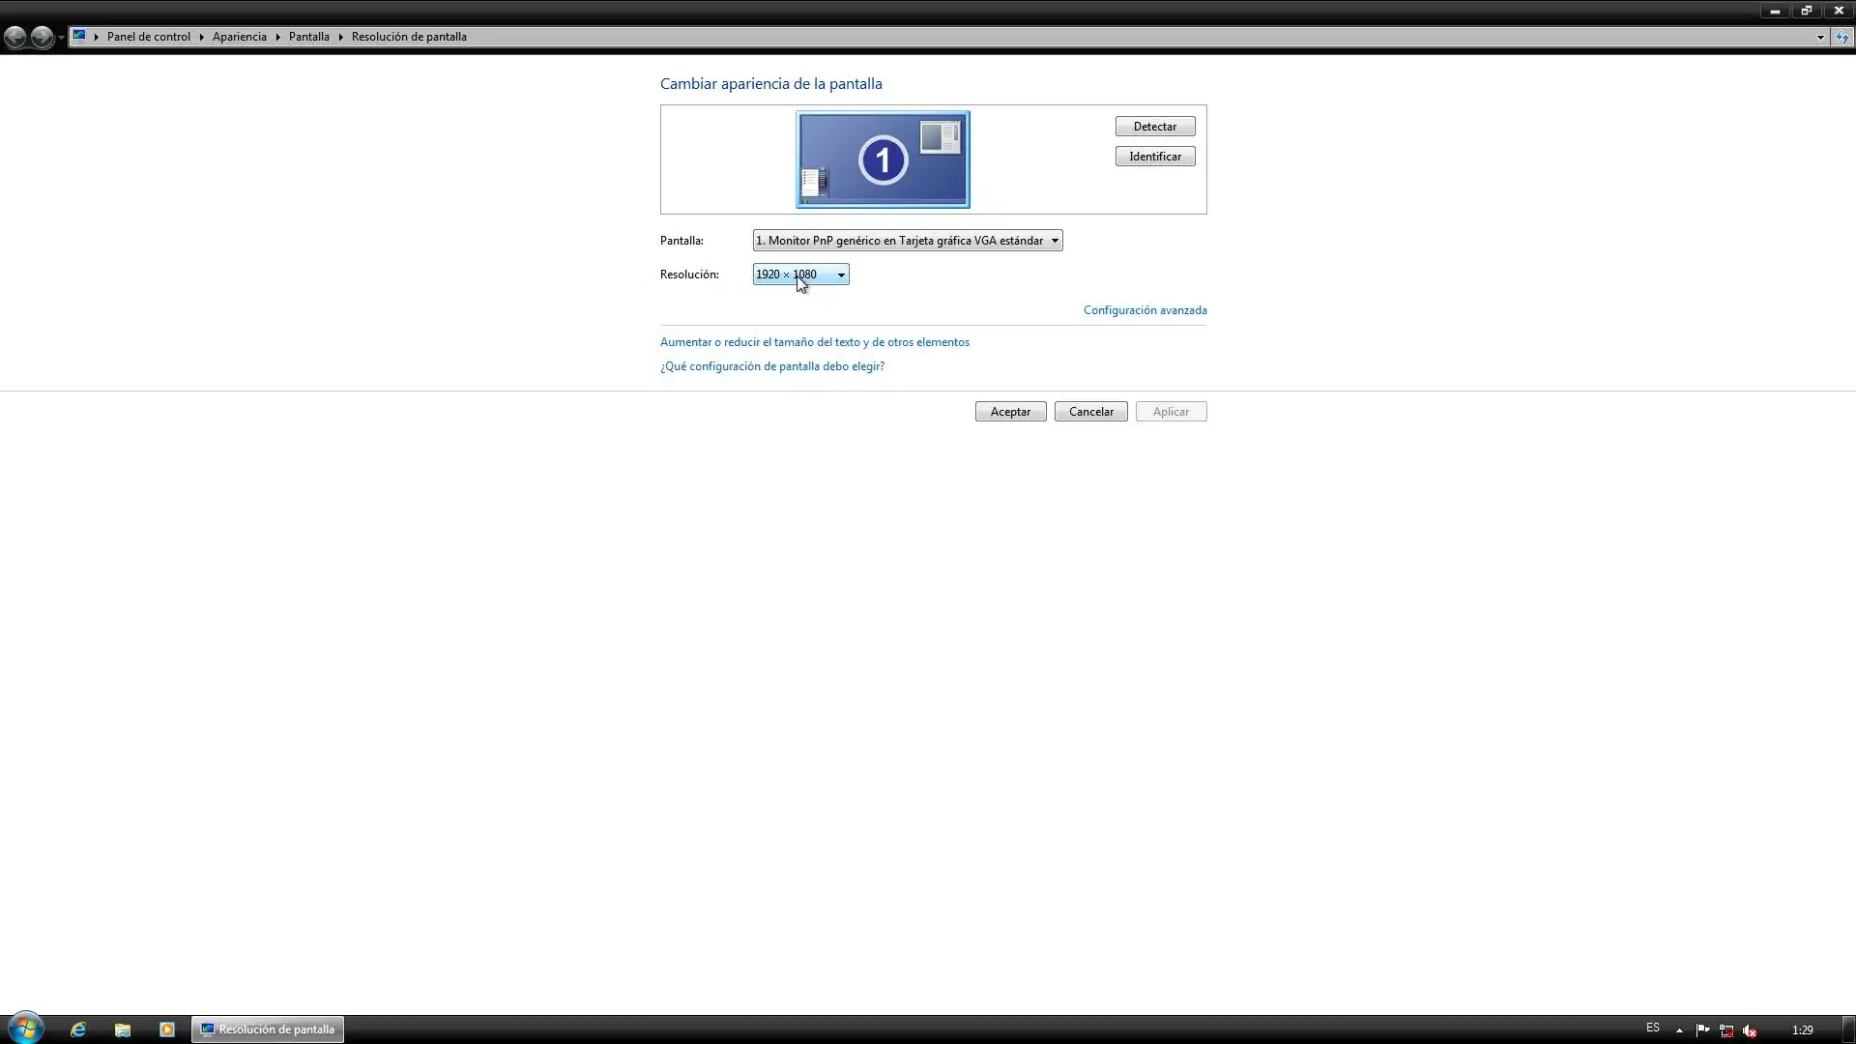Navigate to Panel de control breadcrumb
Screen dimensions: 1856x1044
coord(149,37)
